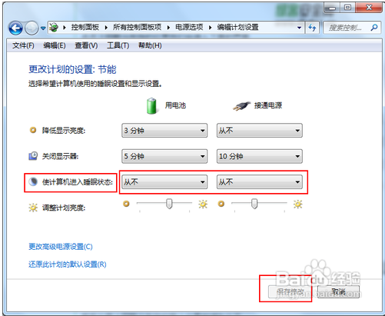Click 还原此计划的默认设置(R) link
The image size is (385, 316).
[x=68, y=264]
